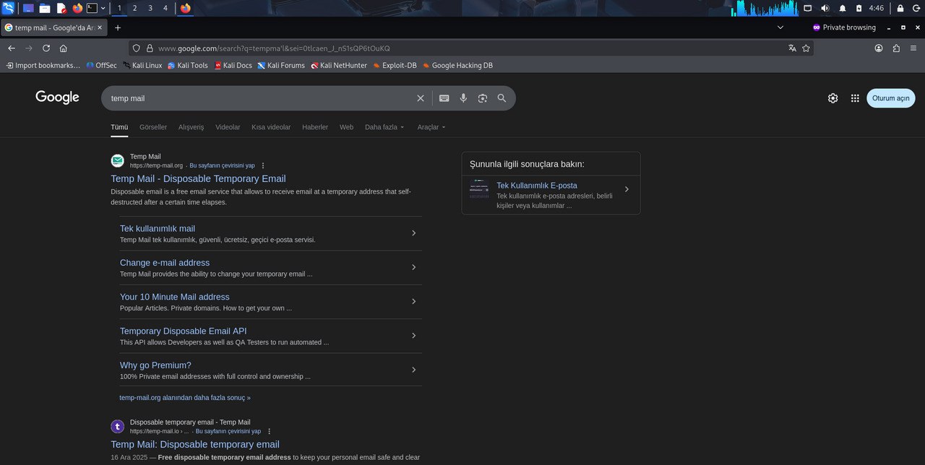This screenshot has width=925, height=465.
Task: Open the Google apps grid
Action: click(x=855, y=98)
